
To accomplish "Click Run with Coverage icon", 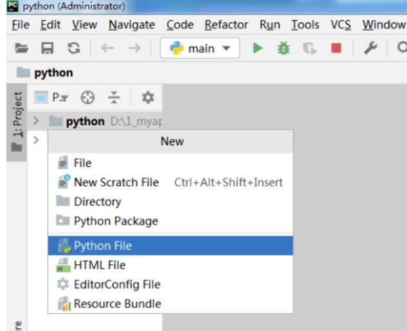I will 310,48.
